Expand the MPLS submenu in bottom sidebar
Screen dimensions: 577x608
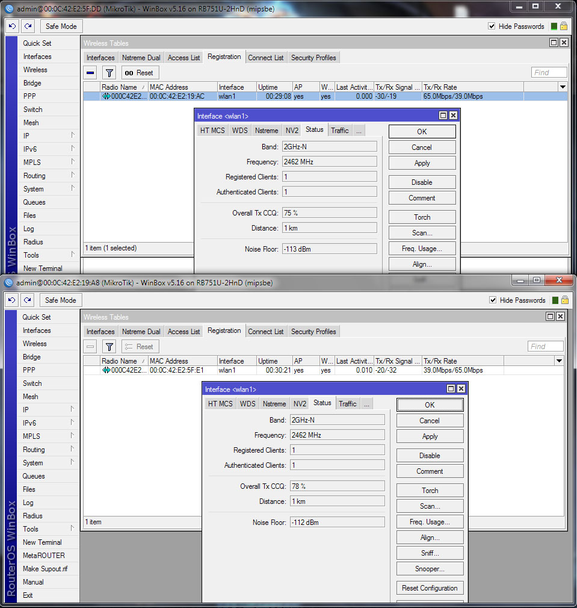point(72,436)
